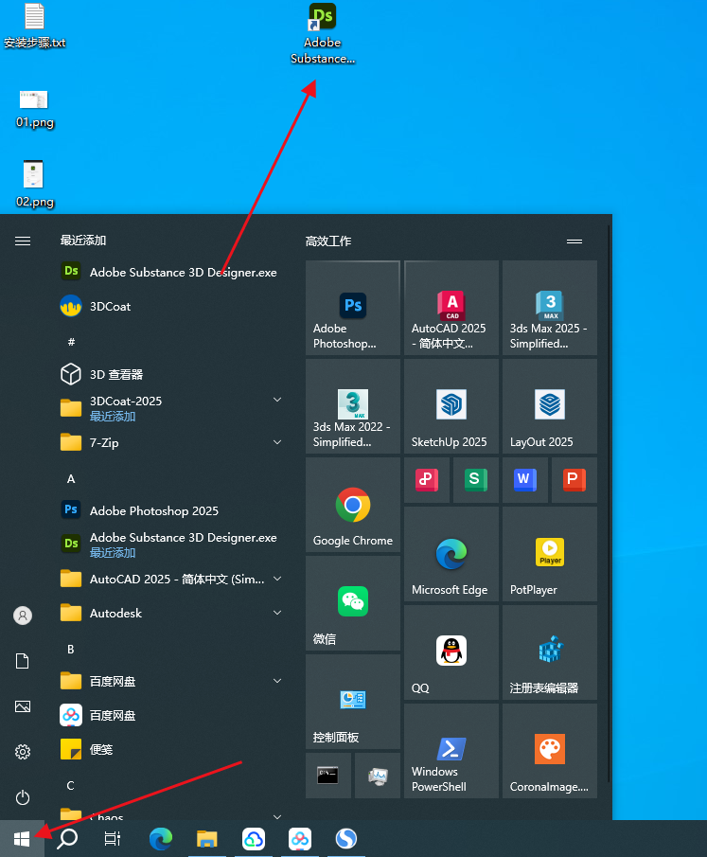
Task: Launch the SketchUp 2025 tile
Action: pyautogui.click(x=451, y=406)
